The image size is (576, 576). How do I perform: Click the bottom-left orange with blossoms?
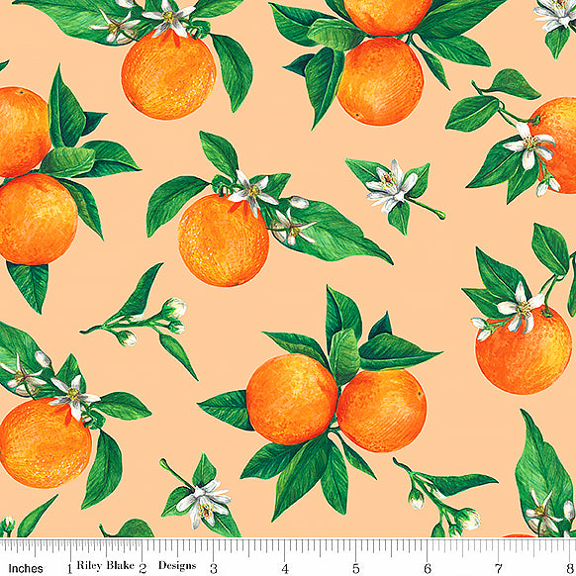(x=45, y=443)
